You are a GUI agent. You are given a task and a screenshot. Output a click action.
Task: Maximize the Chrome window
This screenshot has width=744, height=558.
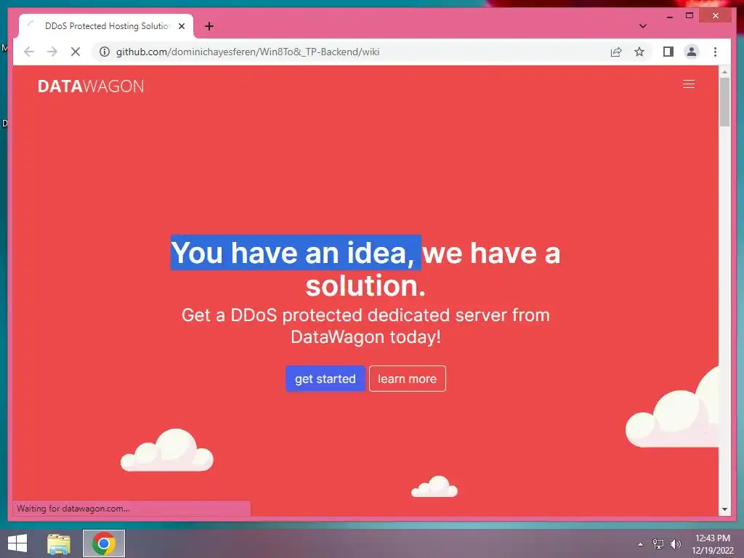point(690,16)
